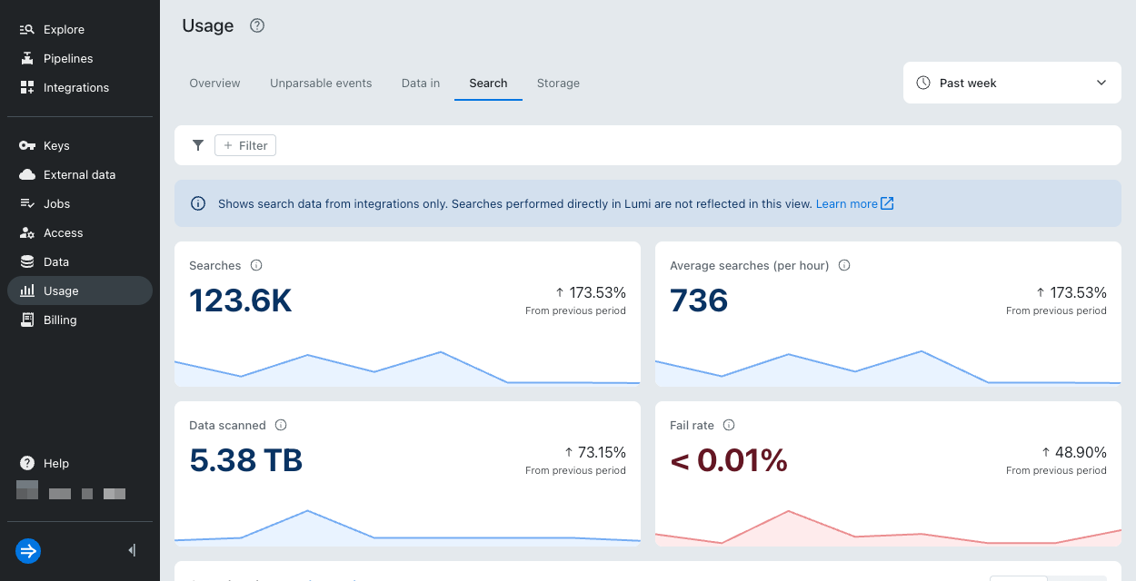Click the Usage bar-chart icon
1136x581 pixels.
pos(27,290)
